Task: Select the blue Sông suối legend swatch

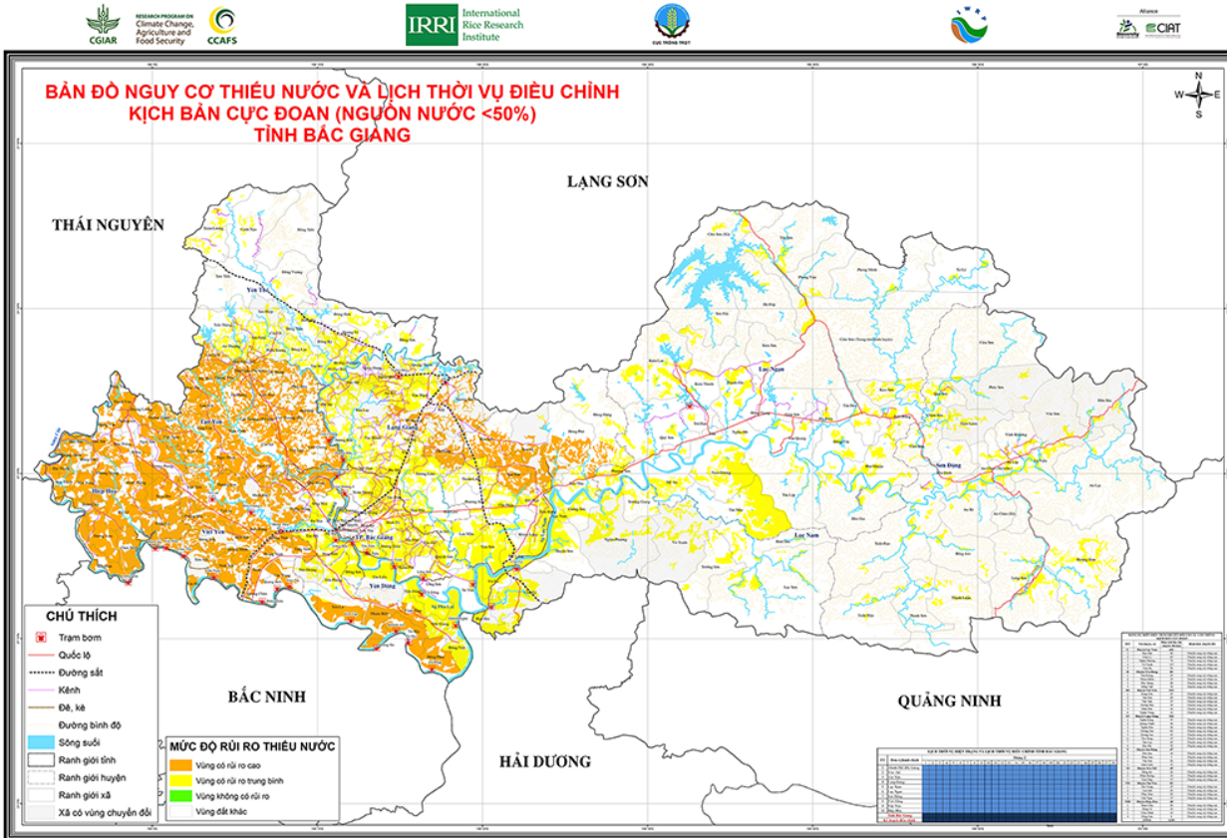Action: coord(40,743)
